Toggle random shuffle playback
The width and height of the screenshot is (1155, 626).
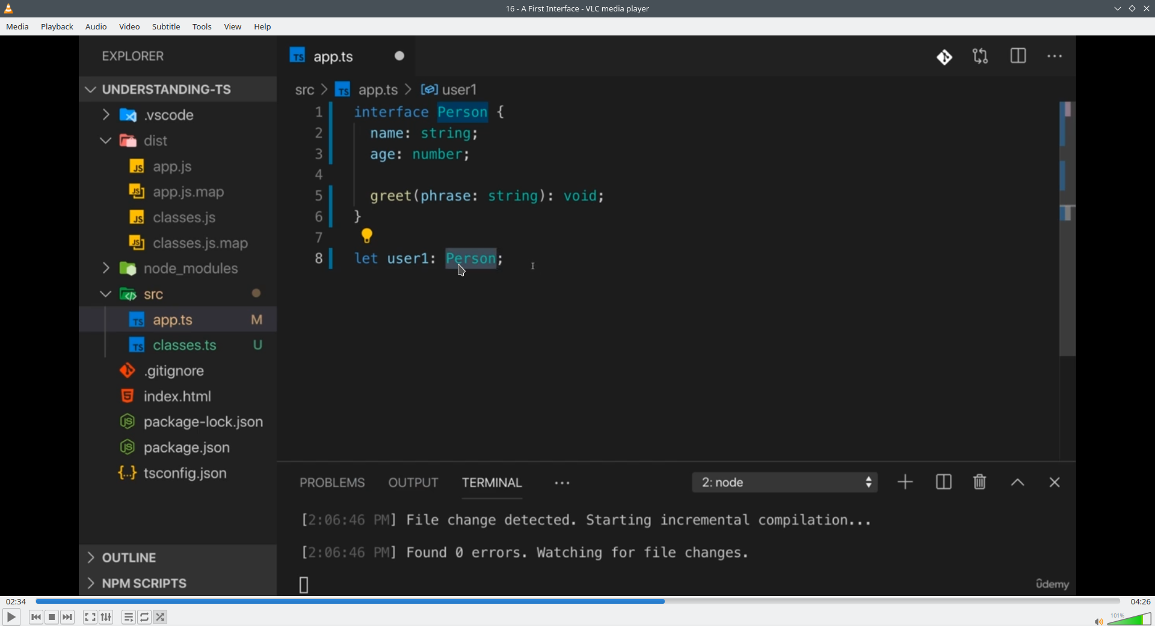point(161,617)
